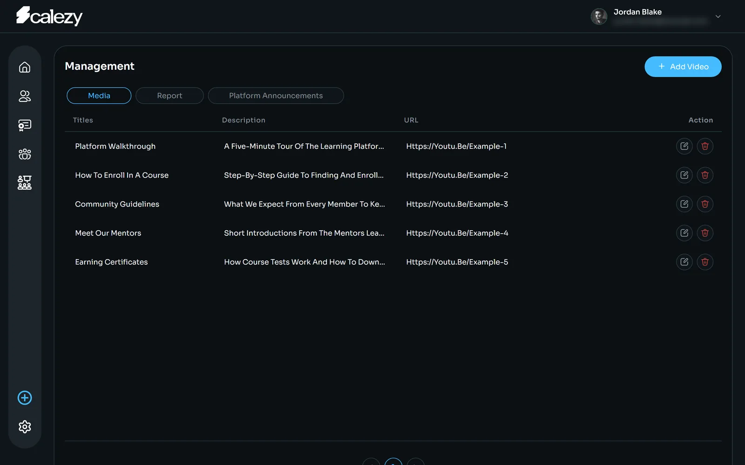Delete the Meet Our Mentors video
The image size is (745, 465).
[x=705, y=232]
